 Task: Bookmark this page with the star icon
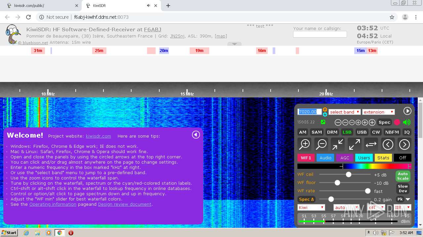(x=392, y=17)
